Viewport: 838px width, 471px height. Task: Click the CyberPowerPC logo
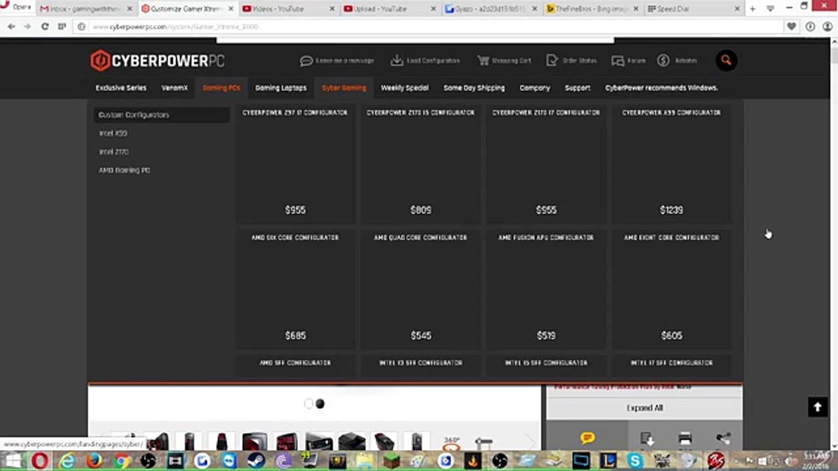point(157,61)
